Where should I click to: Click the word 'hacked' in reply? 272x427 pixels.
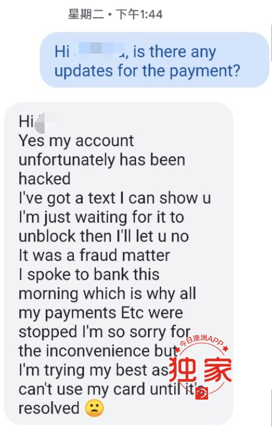pos(45,179)
